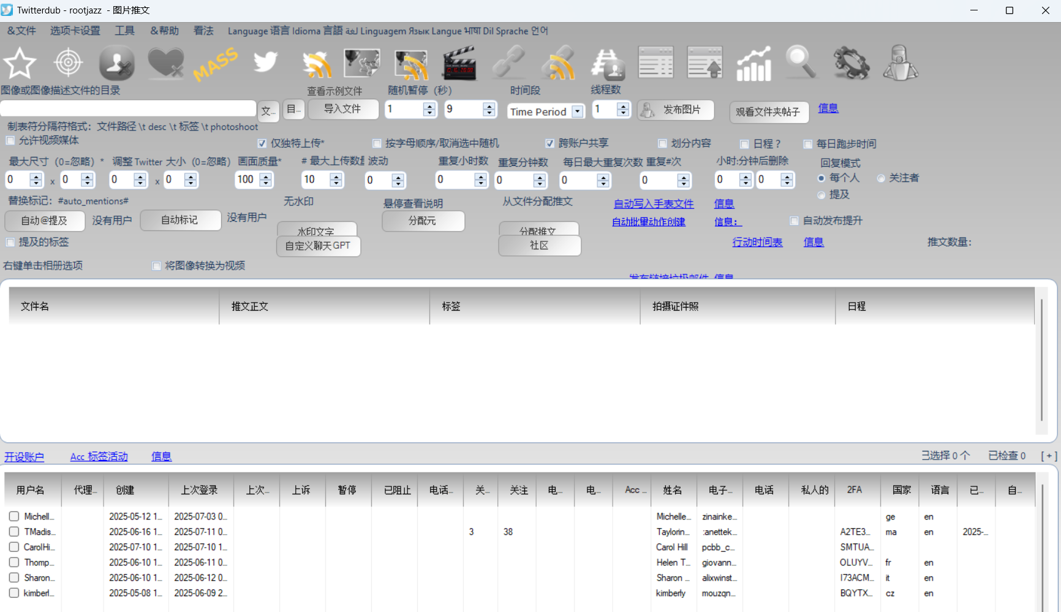The image size is (1061, 612).
Task: Uncheck the 跨账户共享 checkbox
Action: coord(550,143)
